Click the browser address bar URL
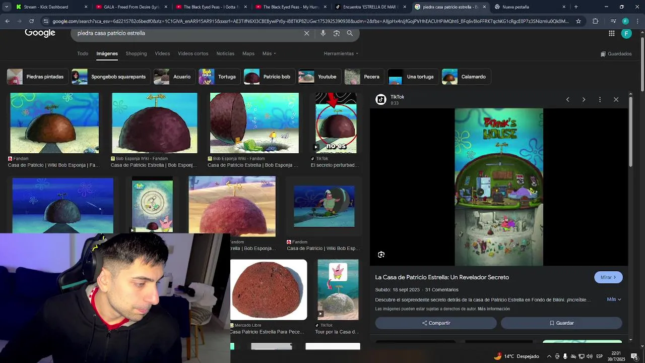This screenshot has height=363, width=645. pos(310,21)
